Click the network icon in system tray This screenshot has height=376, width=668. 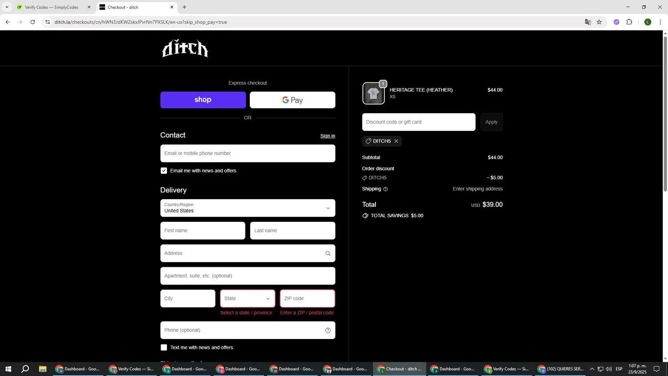coord(600,369)
